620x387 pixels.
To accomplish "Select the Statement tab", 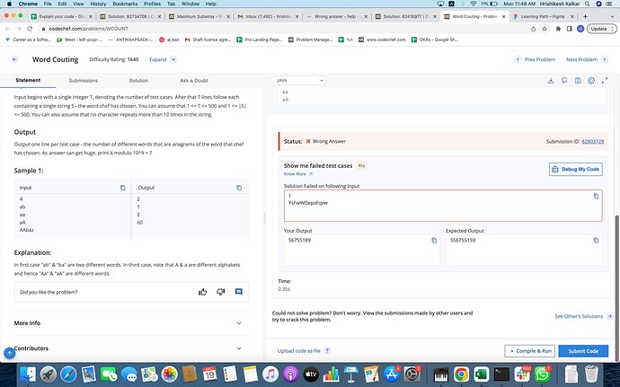I will coord(28,80).
